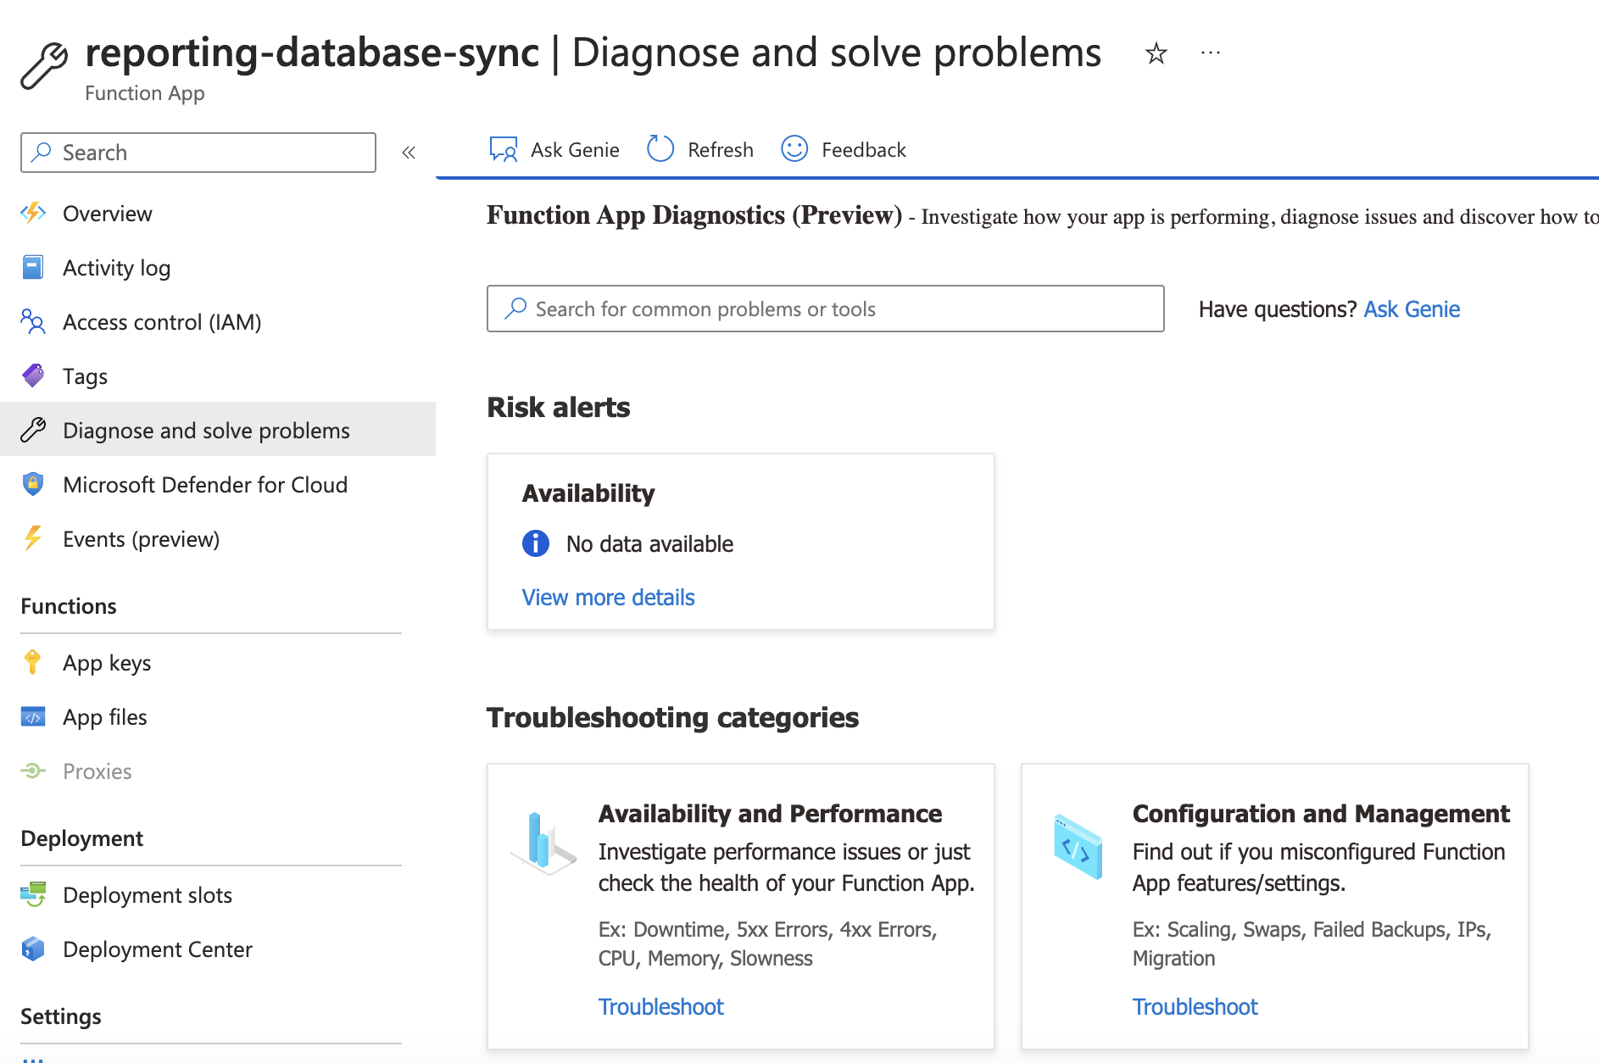Favorite the page using the star icon

point(1156,53)
